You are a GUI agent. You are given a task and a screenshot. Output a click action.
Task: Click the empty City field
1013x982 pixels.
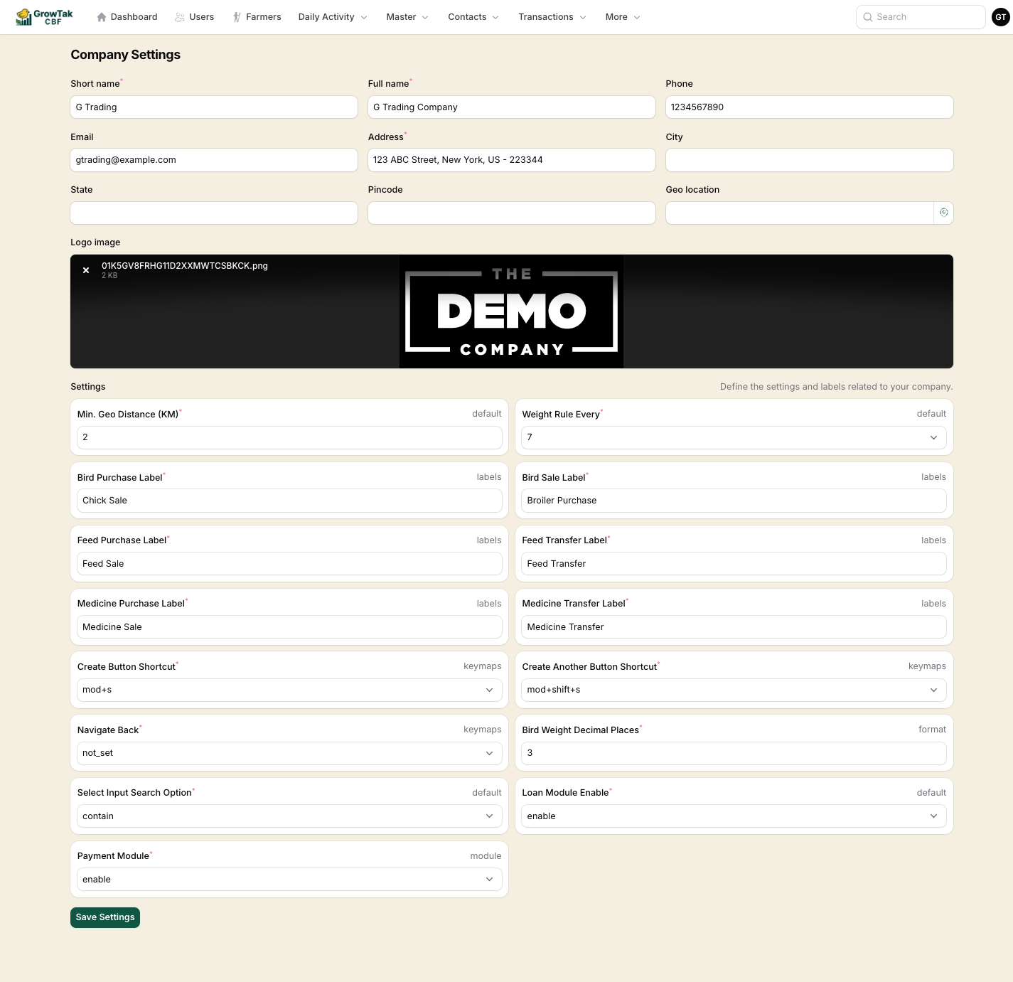(x=810, y=160)
